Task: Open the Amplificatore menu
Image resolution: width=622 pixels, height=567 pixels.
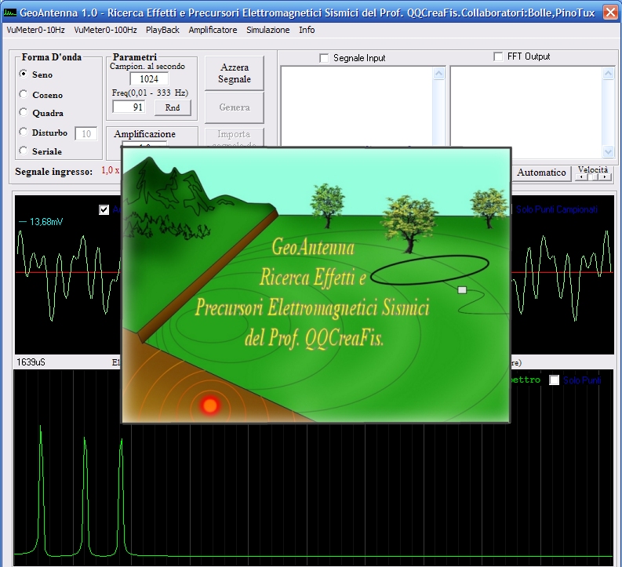Action: pyautogui.click(x=213, y=30)
